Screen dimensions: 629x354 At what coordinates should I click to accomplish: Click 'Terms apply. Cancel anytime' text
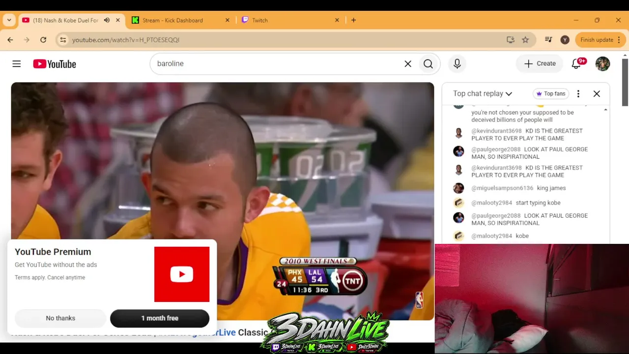50,277
